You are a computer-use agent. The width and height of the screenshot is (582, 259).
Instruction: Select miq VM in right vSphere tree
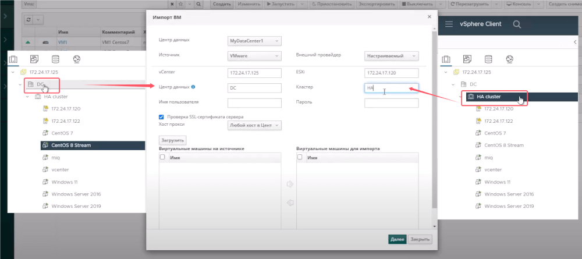point(488,157)
